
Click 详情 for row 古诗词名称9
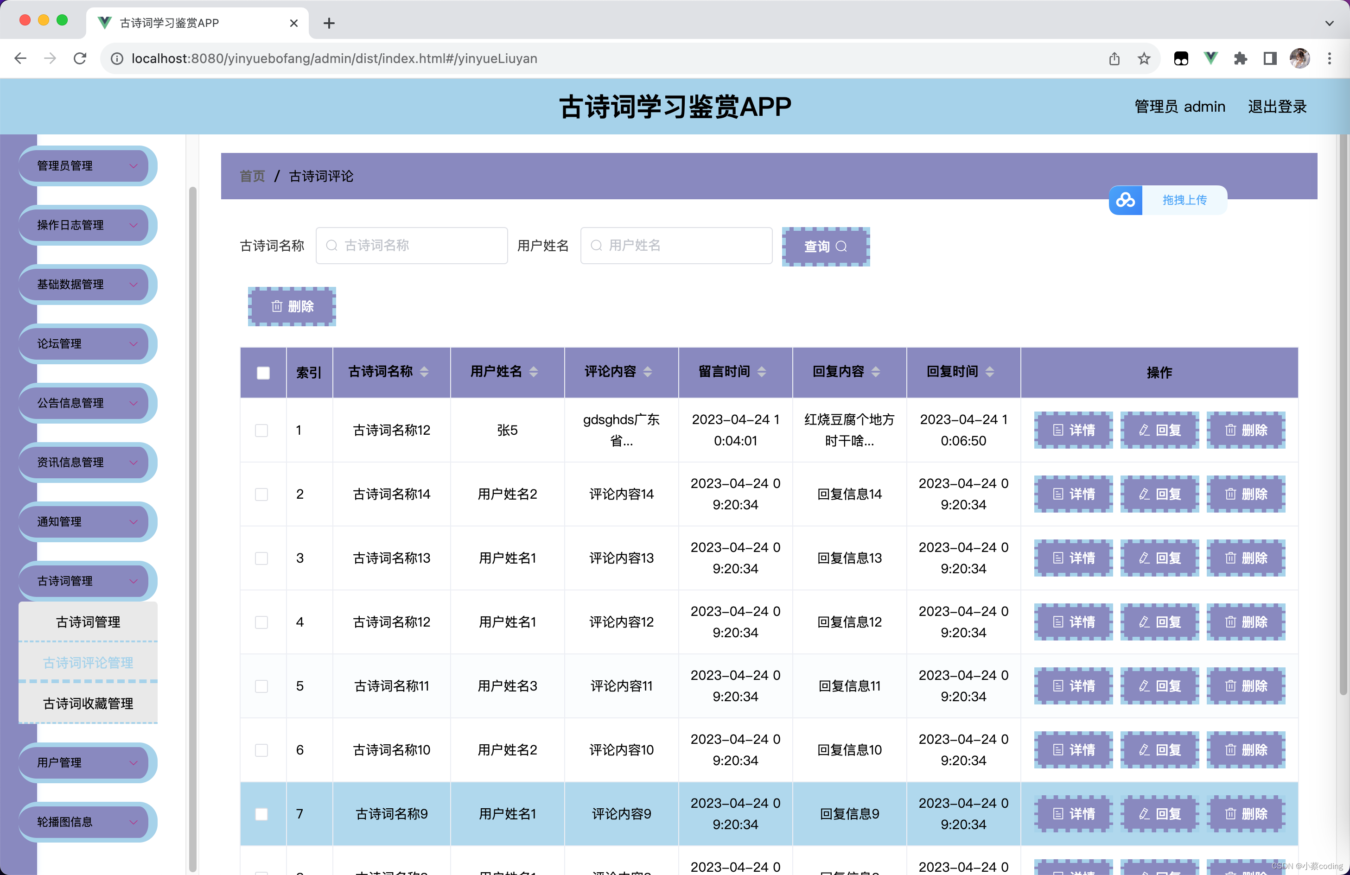(1073, 814)
